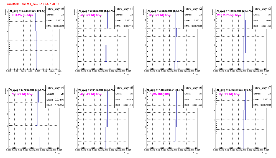Click the N_avg = 1.886e+04 label
This screenshot has width=276, height=158.
[x=234, y=11]
